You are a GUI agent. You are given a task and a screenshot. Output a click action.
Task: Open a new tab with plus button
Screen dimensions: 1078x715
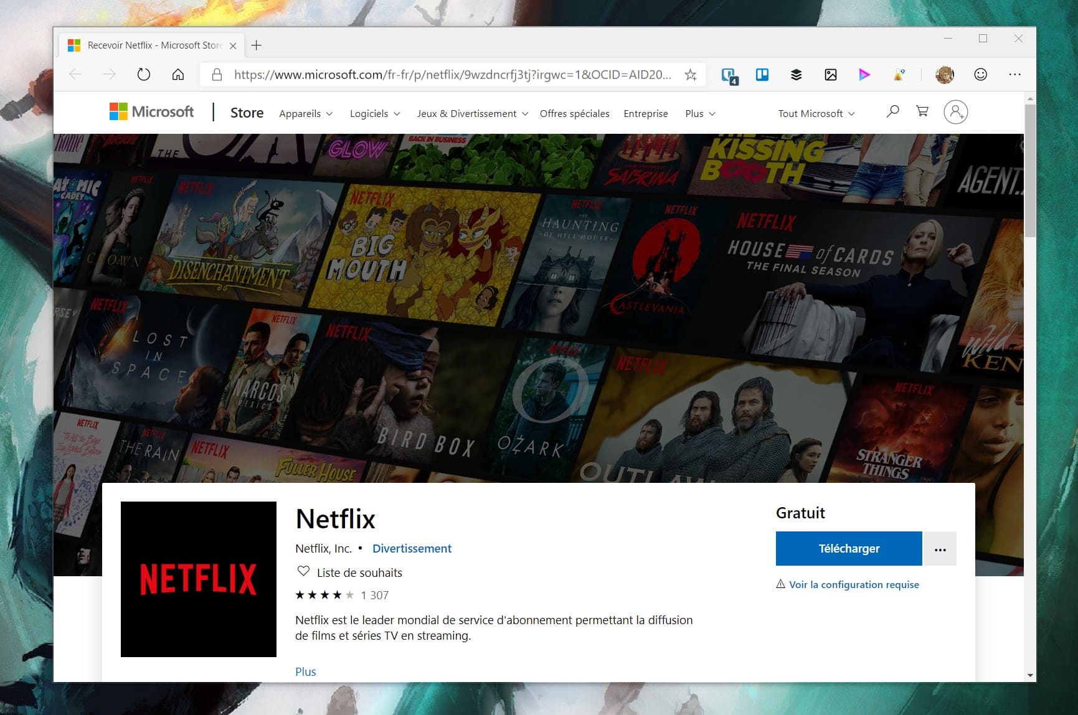[257, 45]
